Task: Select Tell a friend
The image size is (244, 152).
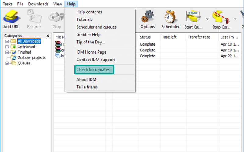Action: [87, 87]
